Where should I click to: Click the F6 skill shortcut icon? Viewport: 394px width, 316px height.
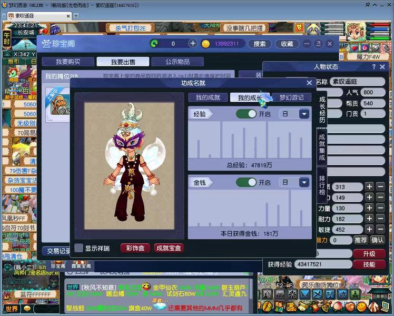(330, 294)
